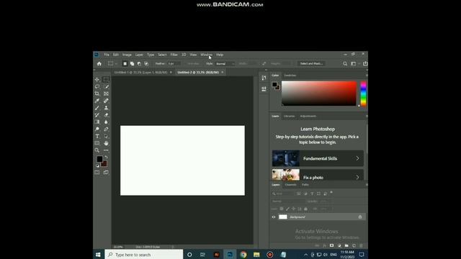461x259 pixels.
Task: Open the Filter menu
Action: click(174, 55)
